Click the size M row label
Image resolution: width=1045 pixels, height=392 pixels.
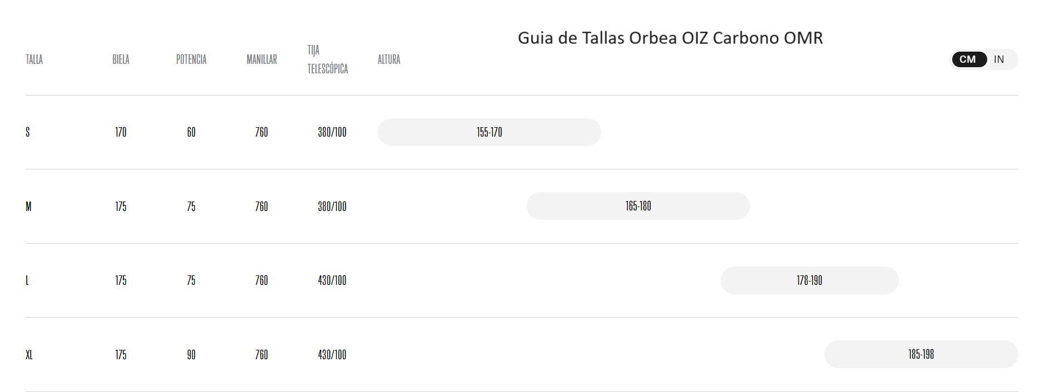pyautogui.click(x=29, y=207)
